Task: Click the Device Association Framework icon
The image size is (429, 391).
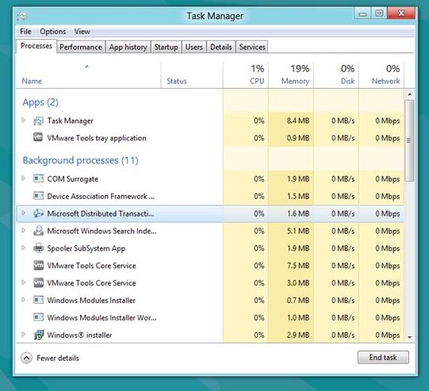Action: pyautogui.click(x=38, y=196)
